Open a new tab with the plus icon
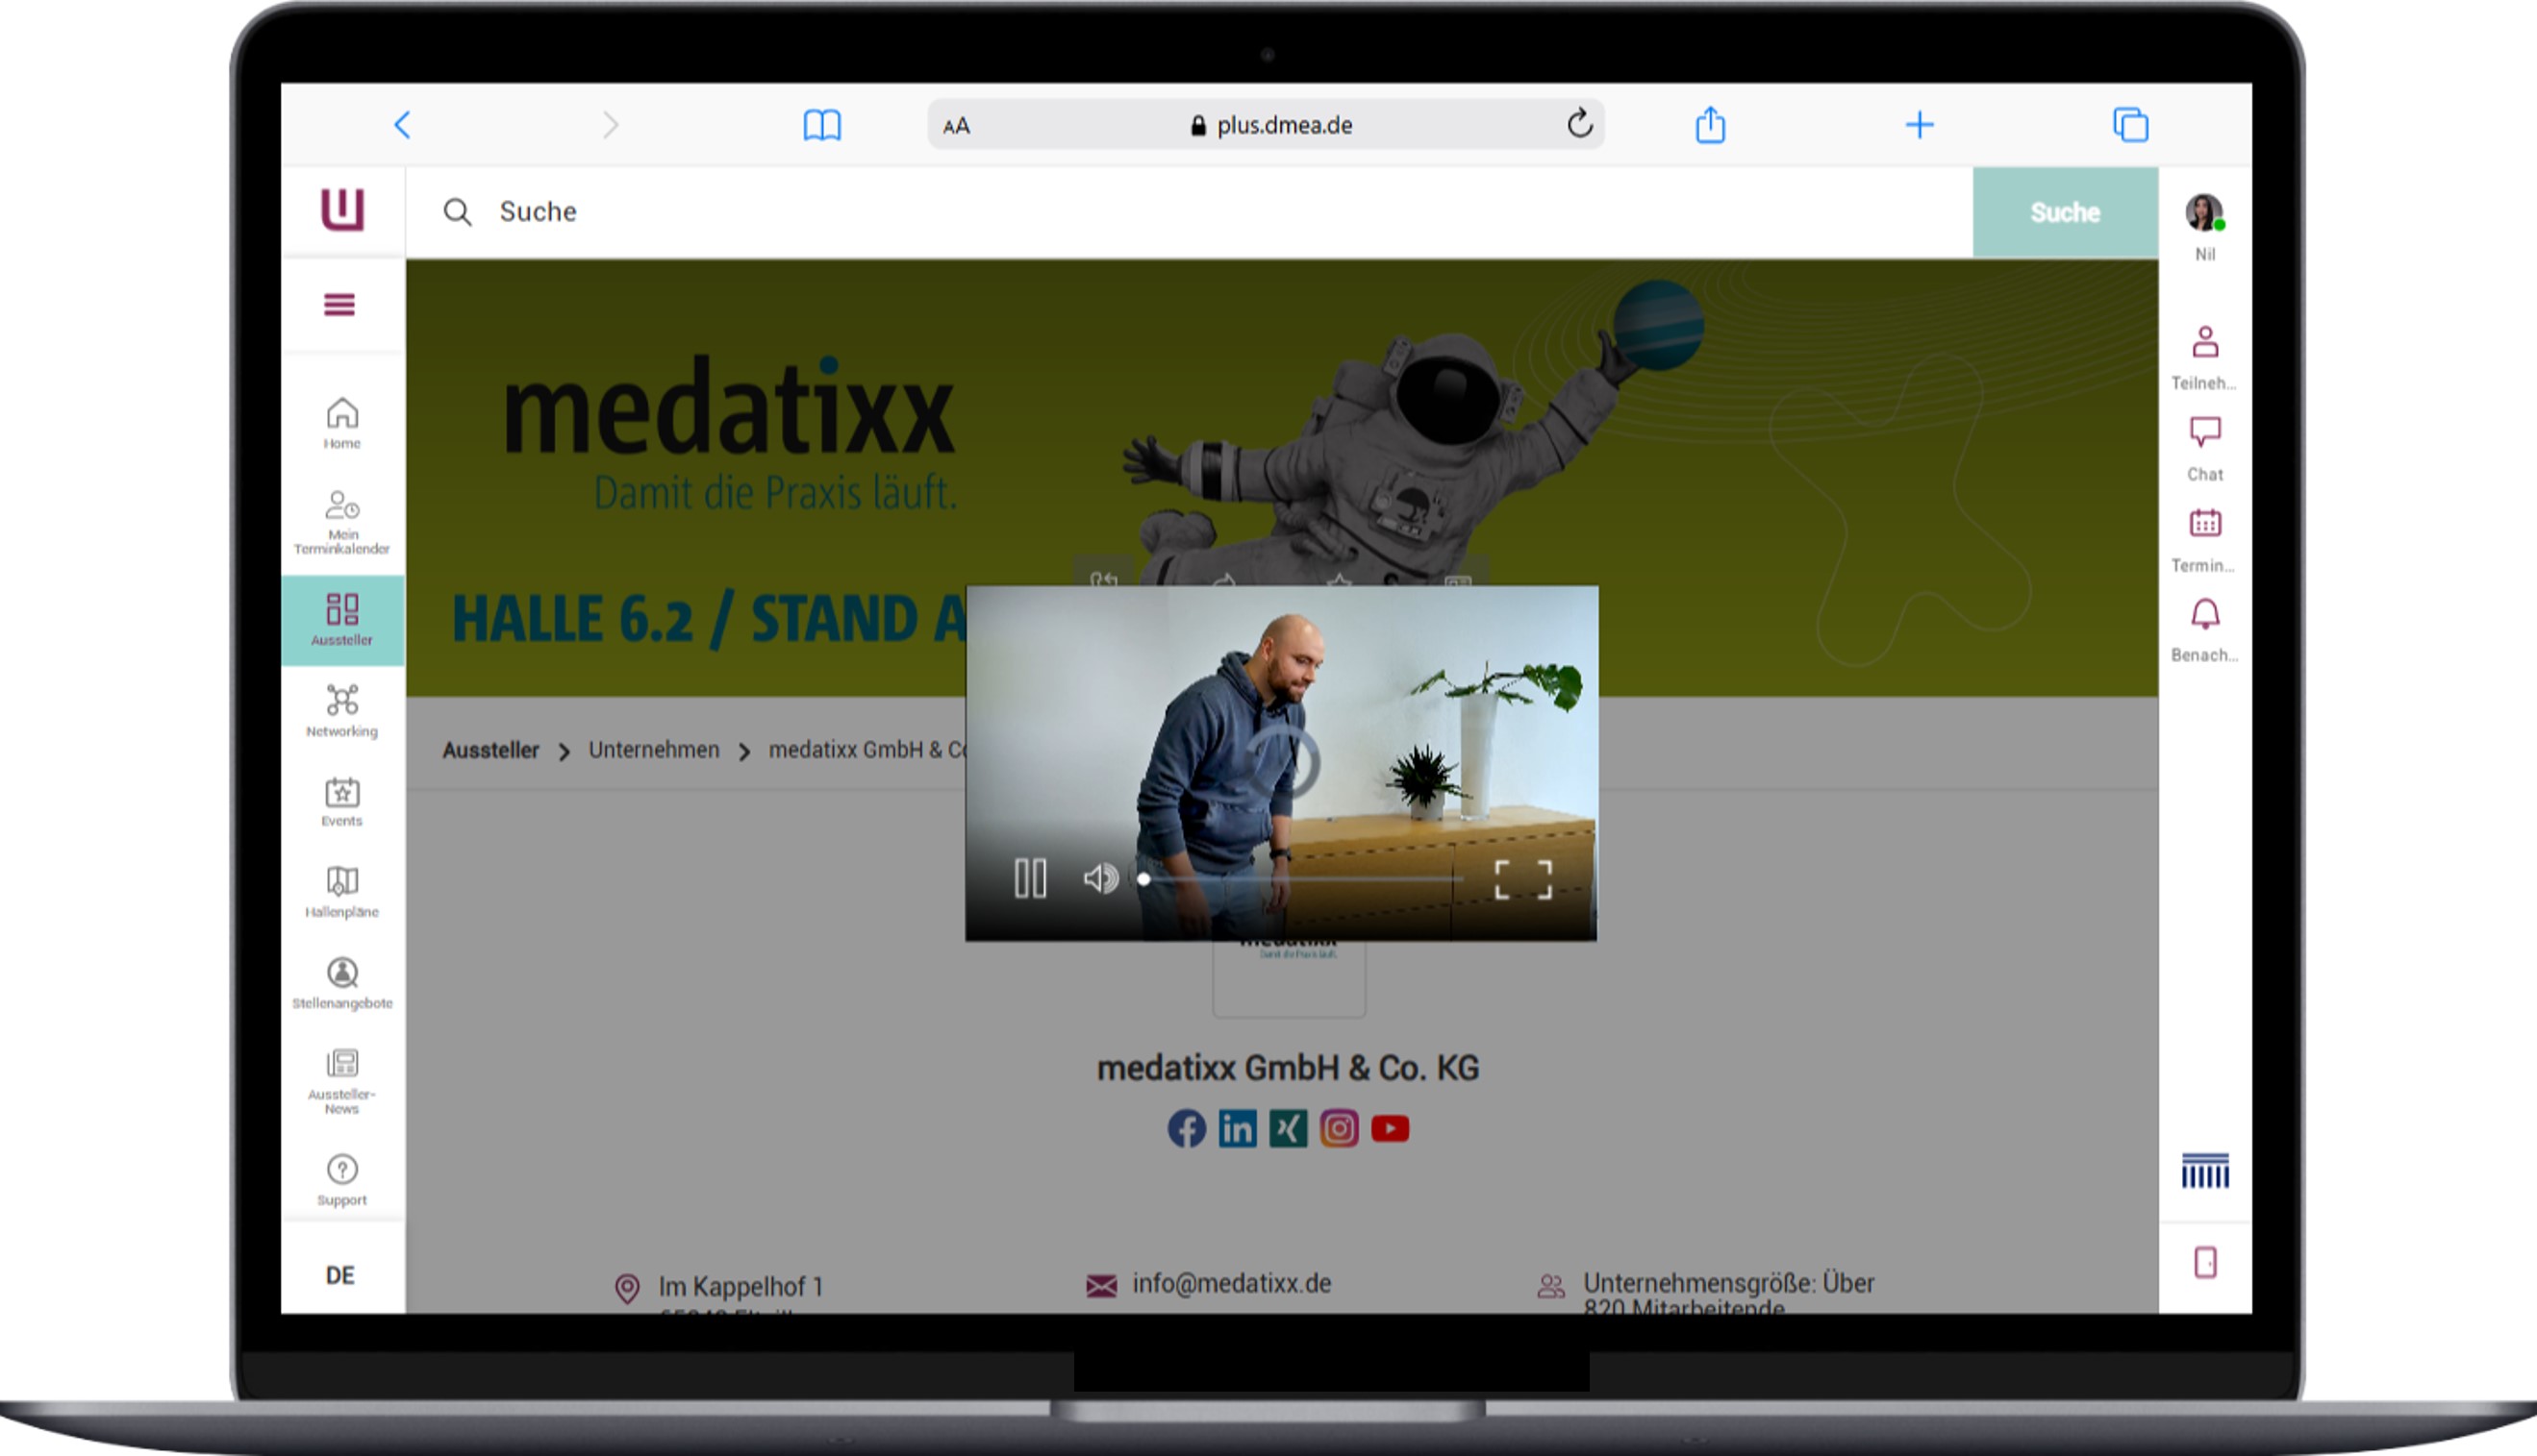Viewport: 2537px width, 1456px height. click(1919, 125)
